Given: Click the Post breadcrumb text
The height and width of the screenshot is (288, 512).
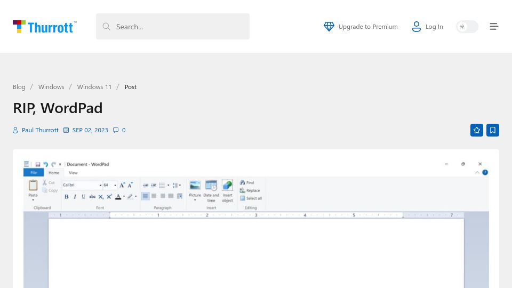Looking at the screenshot, I should [x=131, y=87].
